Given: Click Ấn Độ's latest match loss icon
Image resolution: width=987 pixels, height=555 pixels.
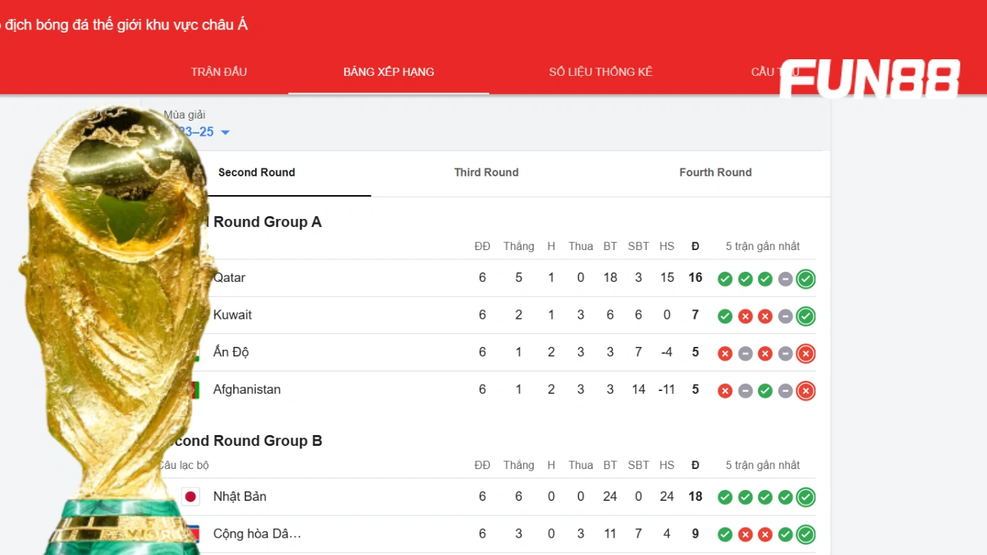Looking at the screenshot, I should [x=806, y=353].
